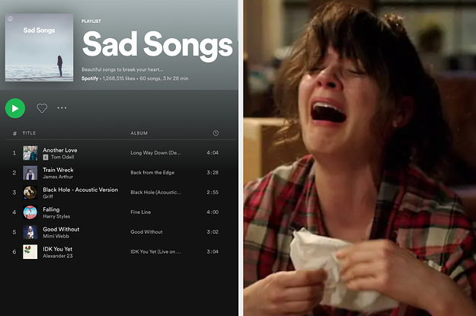
Task: Start the Sad Songs playlist with green play button
Action: [15, 108]
